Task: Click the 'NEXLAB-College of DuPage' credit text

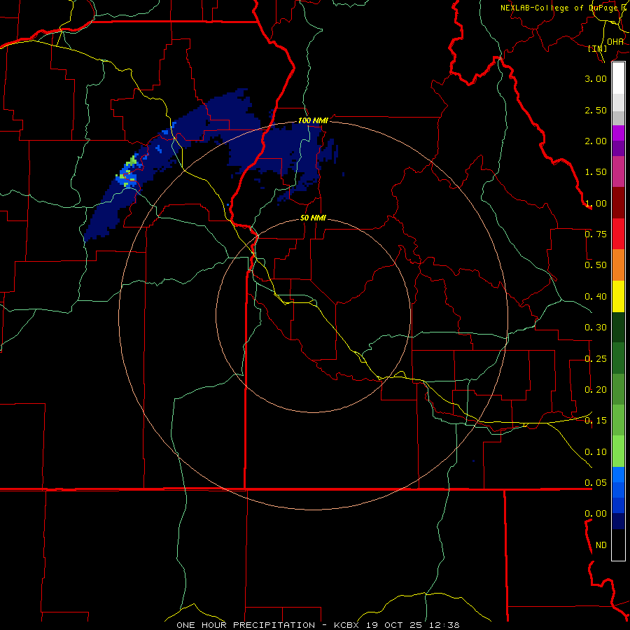Action: coord(559,8)
